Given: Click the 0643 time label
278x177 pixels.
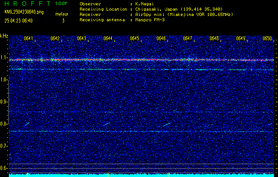Looking at the screenshot, I should (82, 38).
